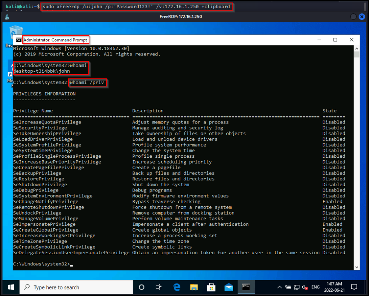Screen dimensions: 369x296
Task: Click the SeDebugPrivilege privilege name
Action: [x=36, y=190]
